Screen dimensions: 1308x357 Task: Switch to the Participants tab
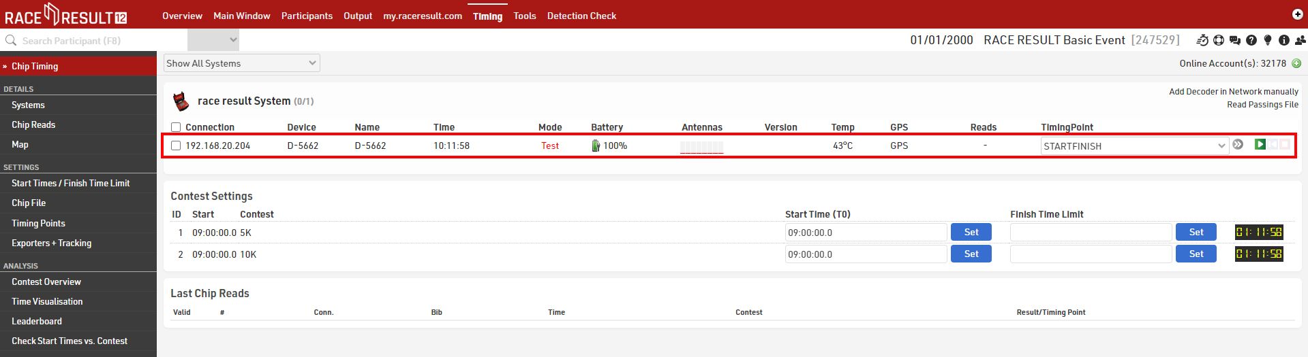[x=307, y=16]
